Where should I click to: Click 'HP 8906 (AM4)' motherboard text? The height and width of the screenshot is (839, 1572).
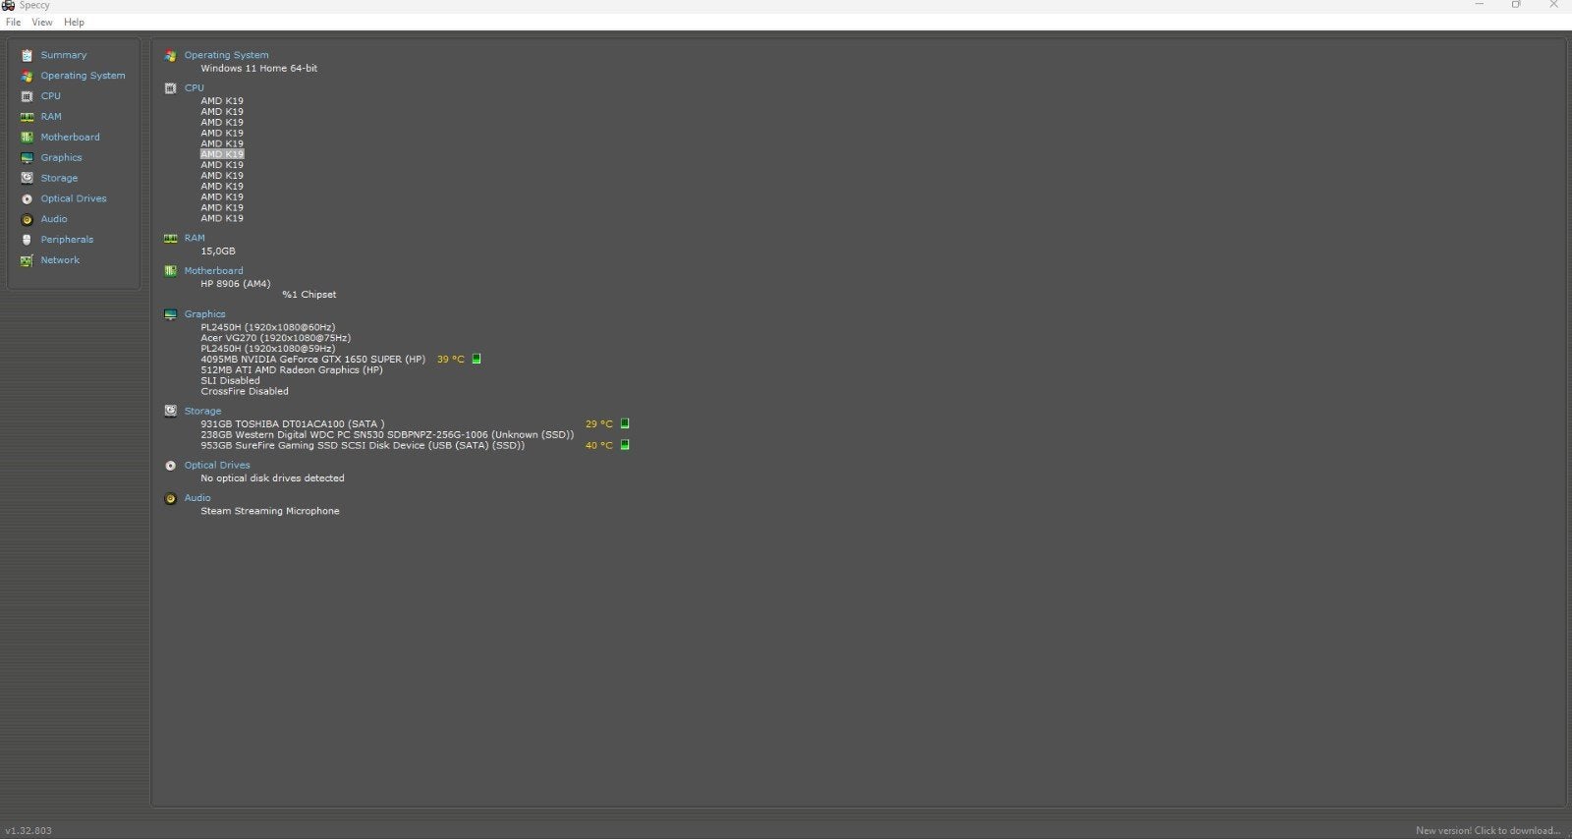point(235,284)
